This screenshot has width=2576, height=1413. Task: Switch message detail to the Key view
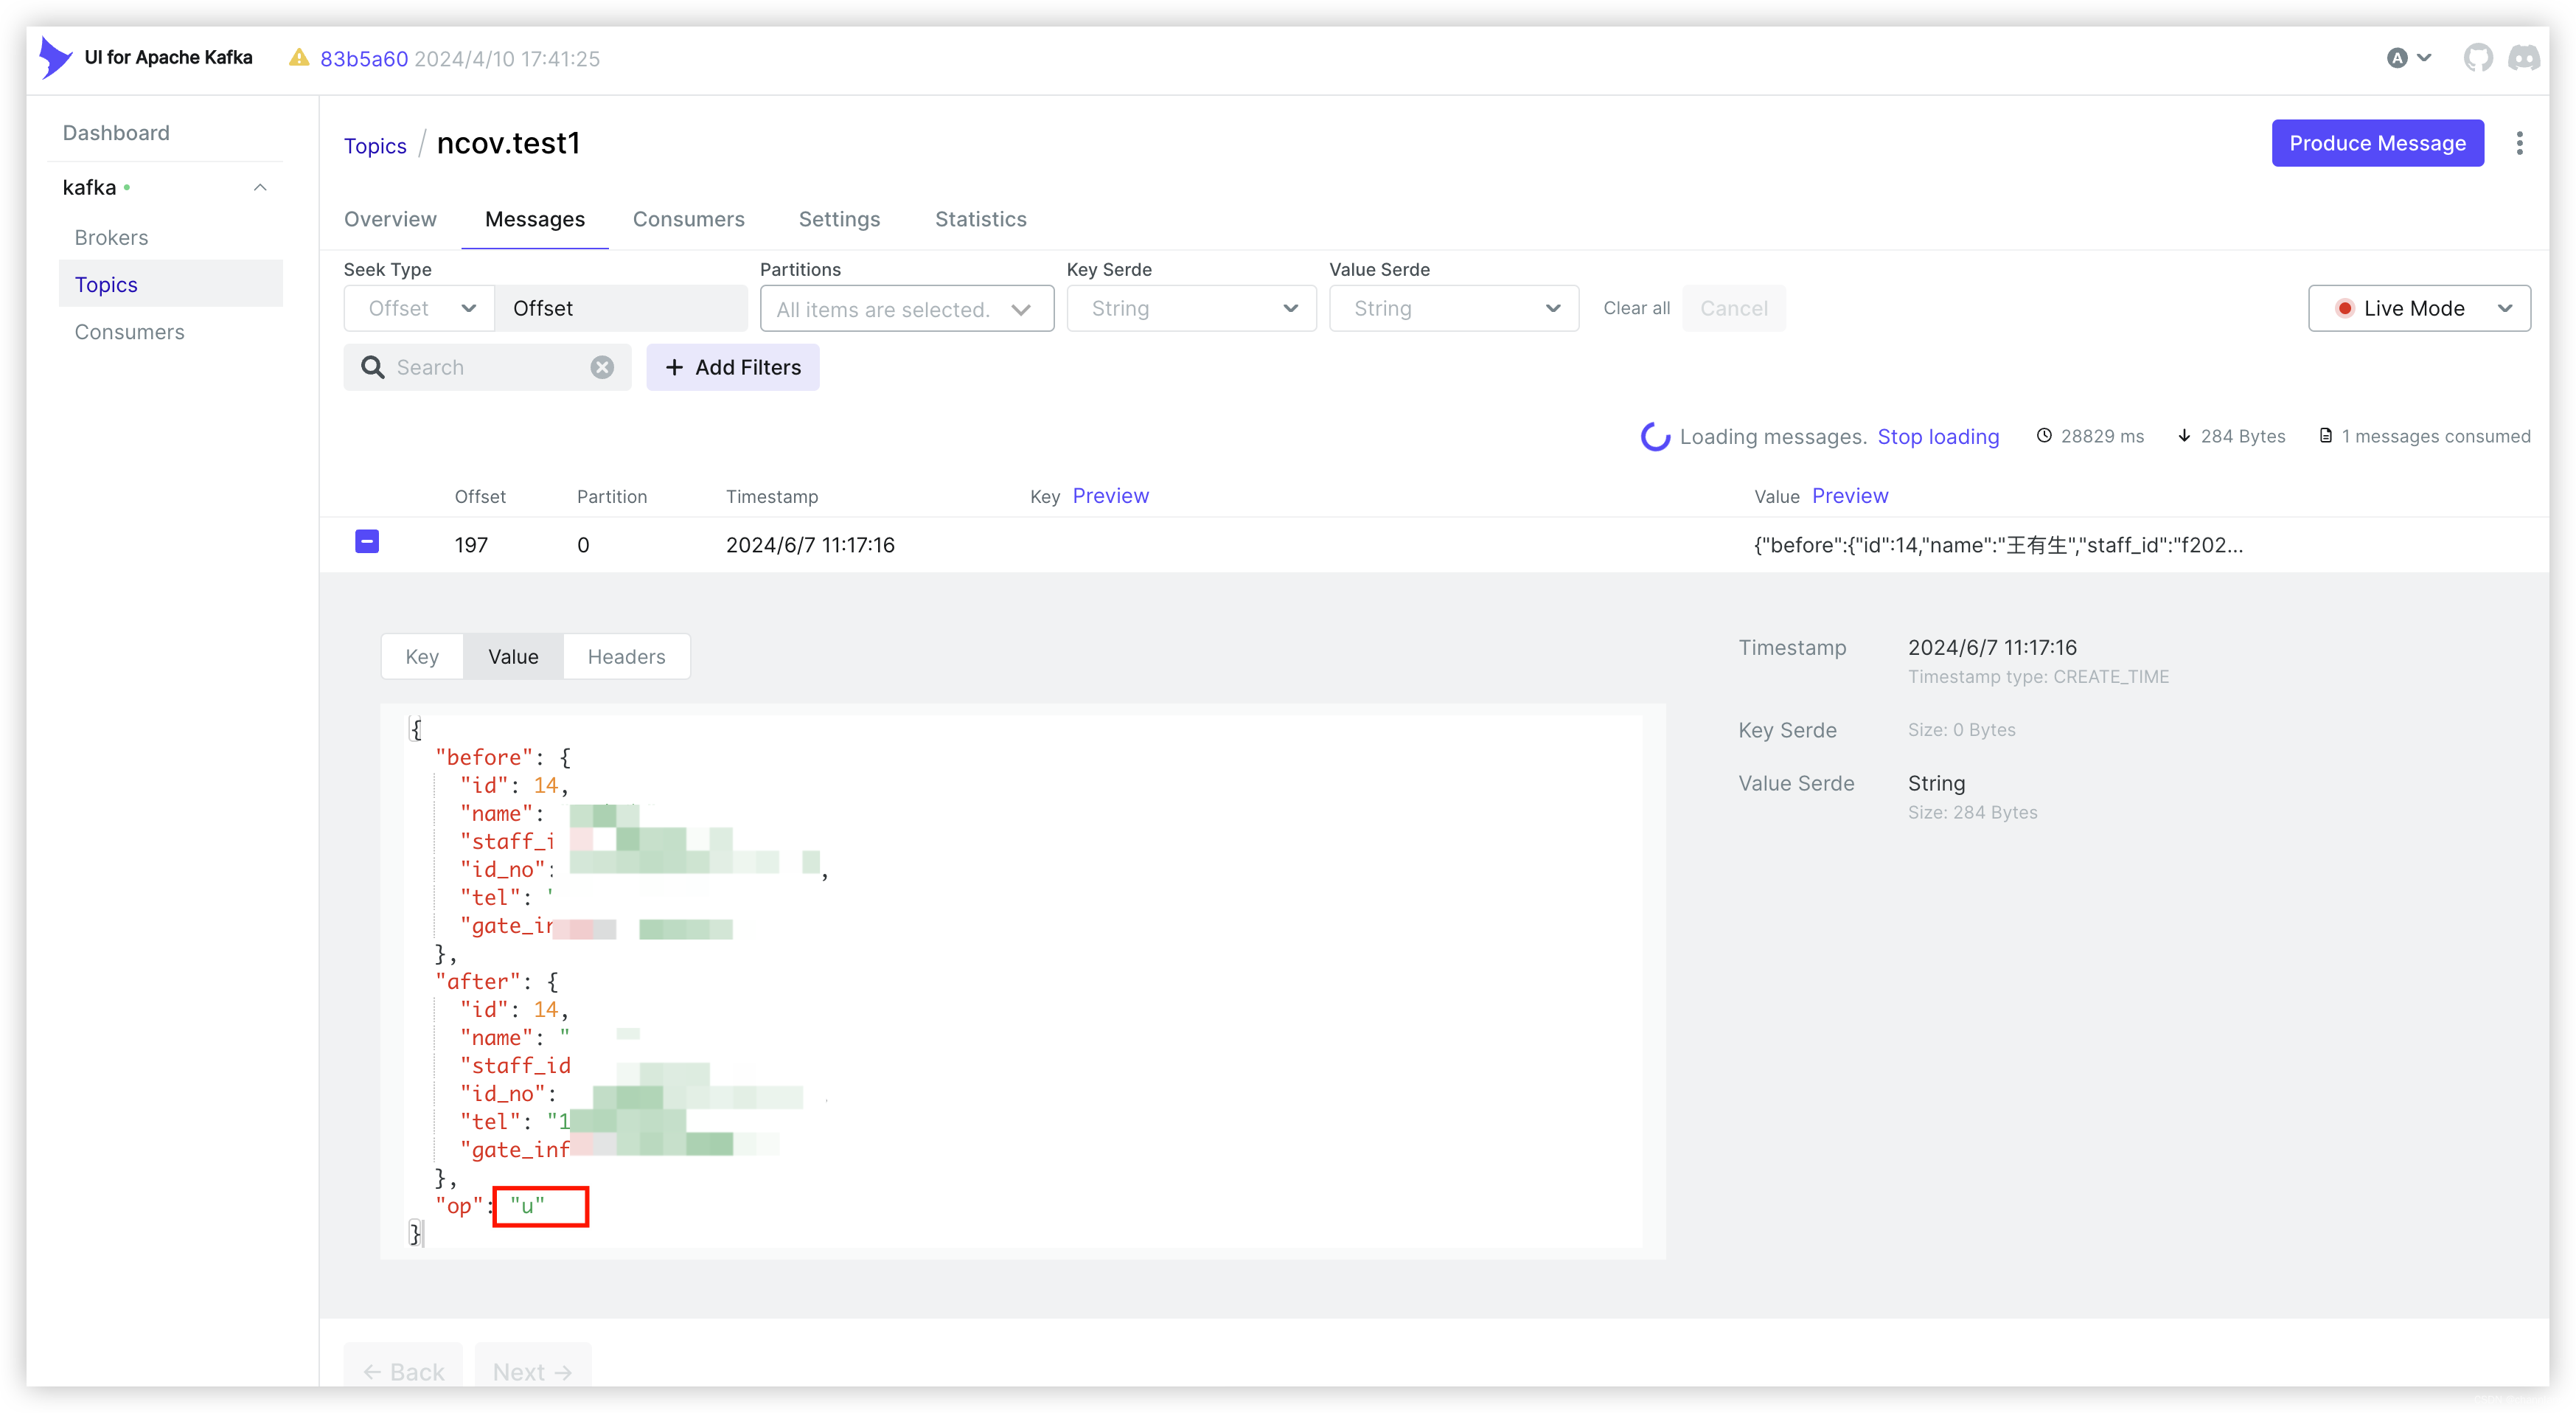(x=422, y=656)
